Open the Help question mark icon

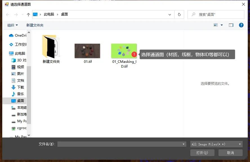(241, 25)
